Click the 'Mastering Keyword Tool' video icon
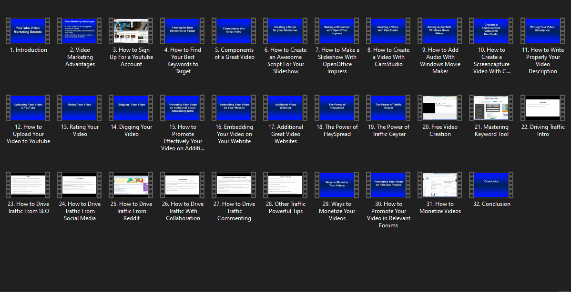The image size is (571, 292). (491, 108)
